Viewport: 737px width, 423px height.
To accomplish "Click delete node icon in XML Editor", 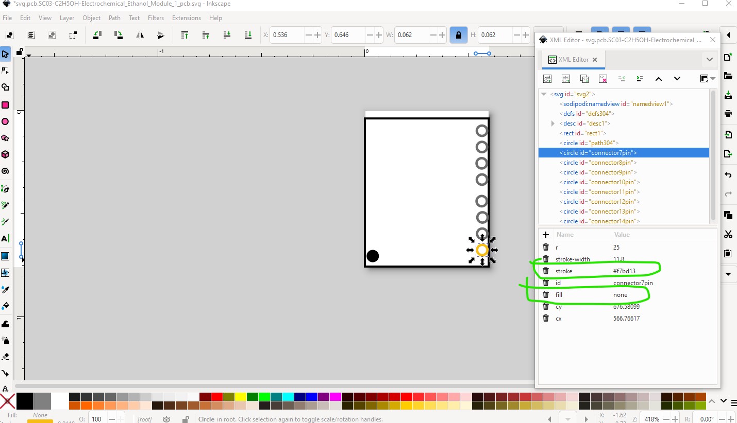I will (x=603, y=79).
